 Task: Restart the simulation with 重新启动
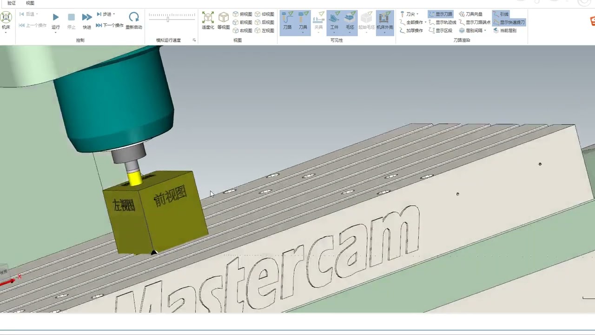[x=134, y=21]
